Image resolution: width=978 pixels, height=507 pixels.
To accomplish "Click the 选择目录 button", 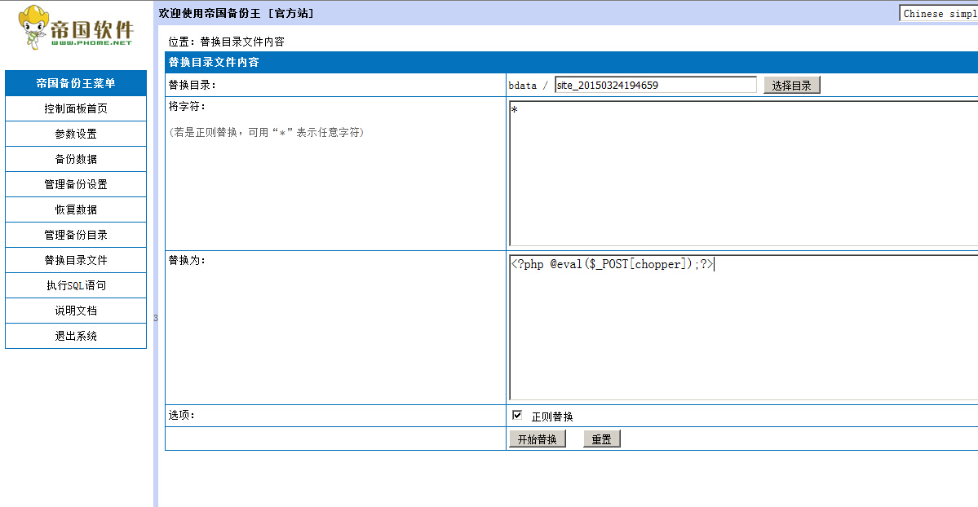I will [x=791, y=86].
